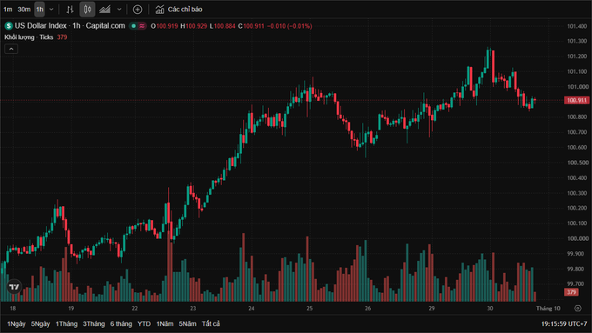Click the date label 30 on time axis
The height and width of the screenshot is (333, 592).
(489, 308)
